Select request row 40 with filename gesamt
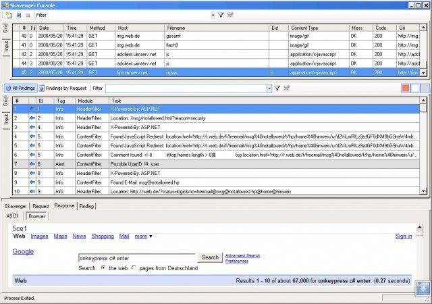The height and width of the screenshot is (304, 432). 216,36
